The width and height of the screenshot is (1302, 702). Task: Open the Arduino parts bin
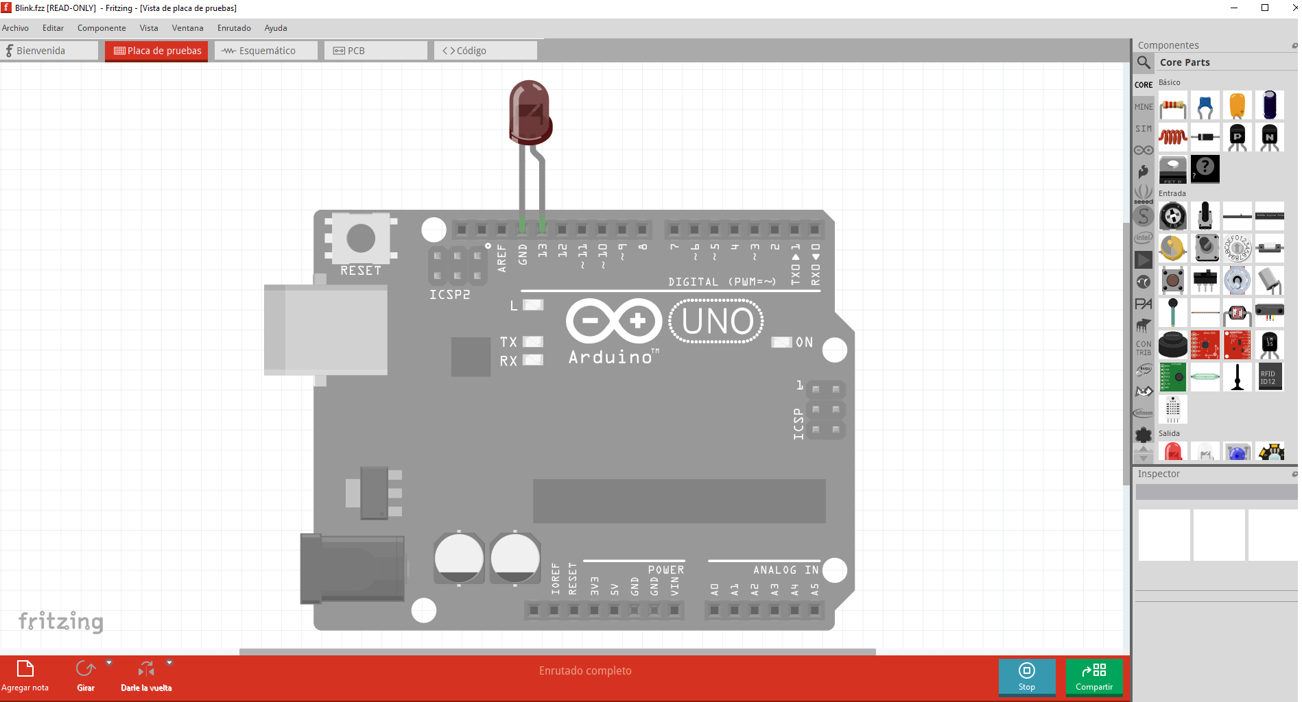click(x=1144, y=150)
